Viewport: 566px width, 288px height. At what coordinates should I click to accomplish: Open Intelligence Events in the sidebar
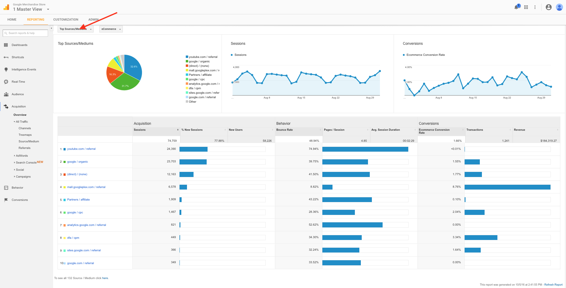click(6, 69)
